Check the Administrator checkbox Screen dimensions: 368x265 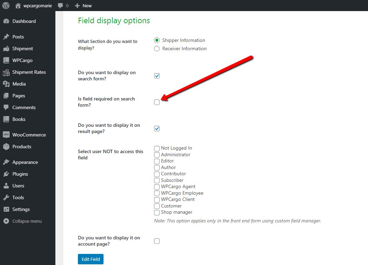[157, 155]
